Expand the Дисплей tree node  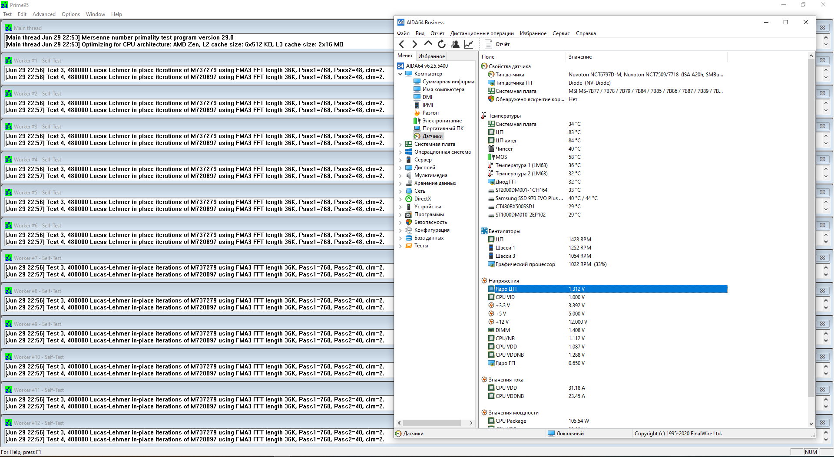(400, 168)
